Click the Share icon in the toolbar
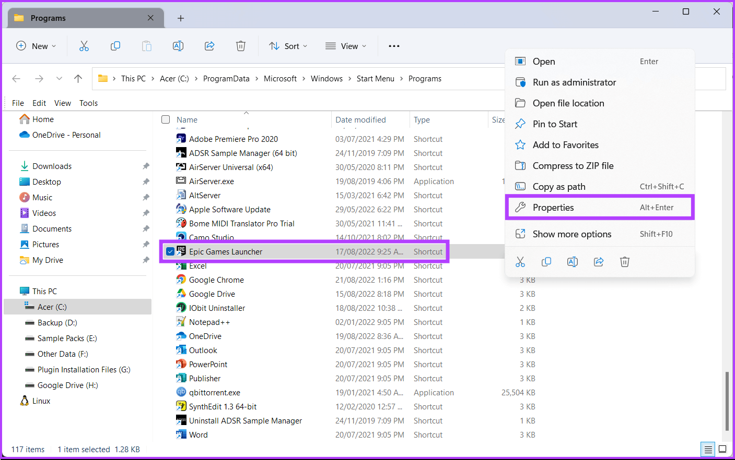 tap(209, 46)
